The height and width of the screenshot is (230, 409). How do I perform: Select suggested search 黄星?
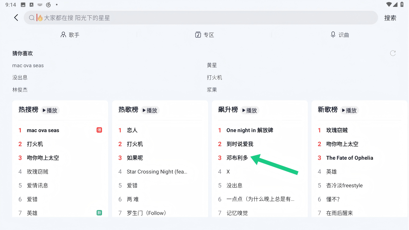212,65
